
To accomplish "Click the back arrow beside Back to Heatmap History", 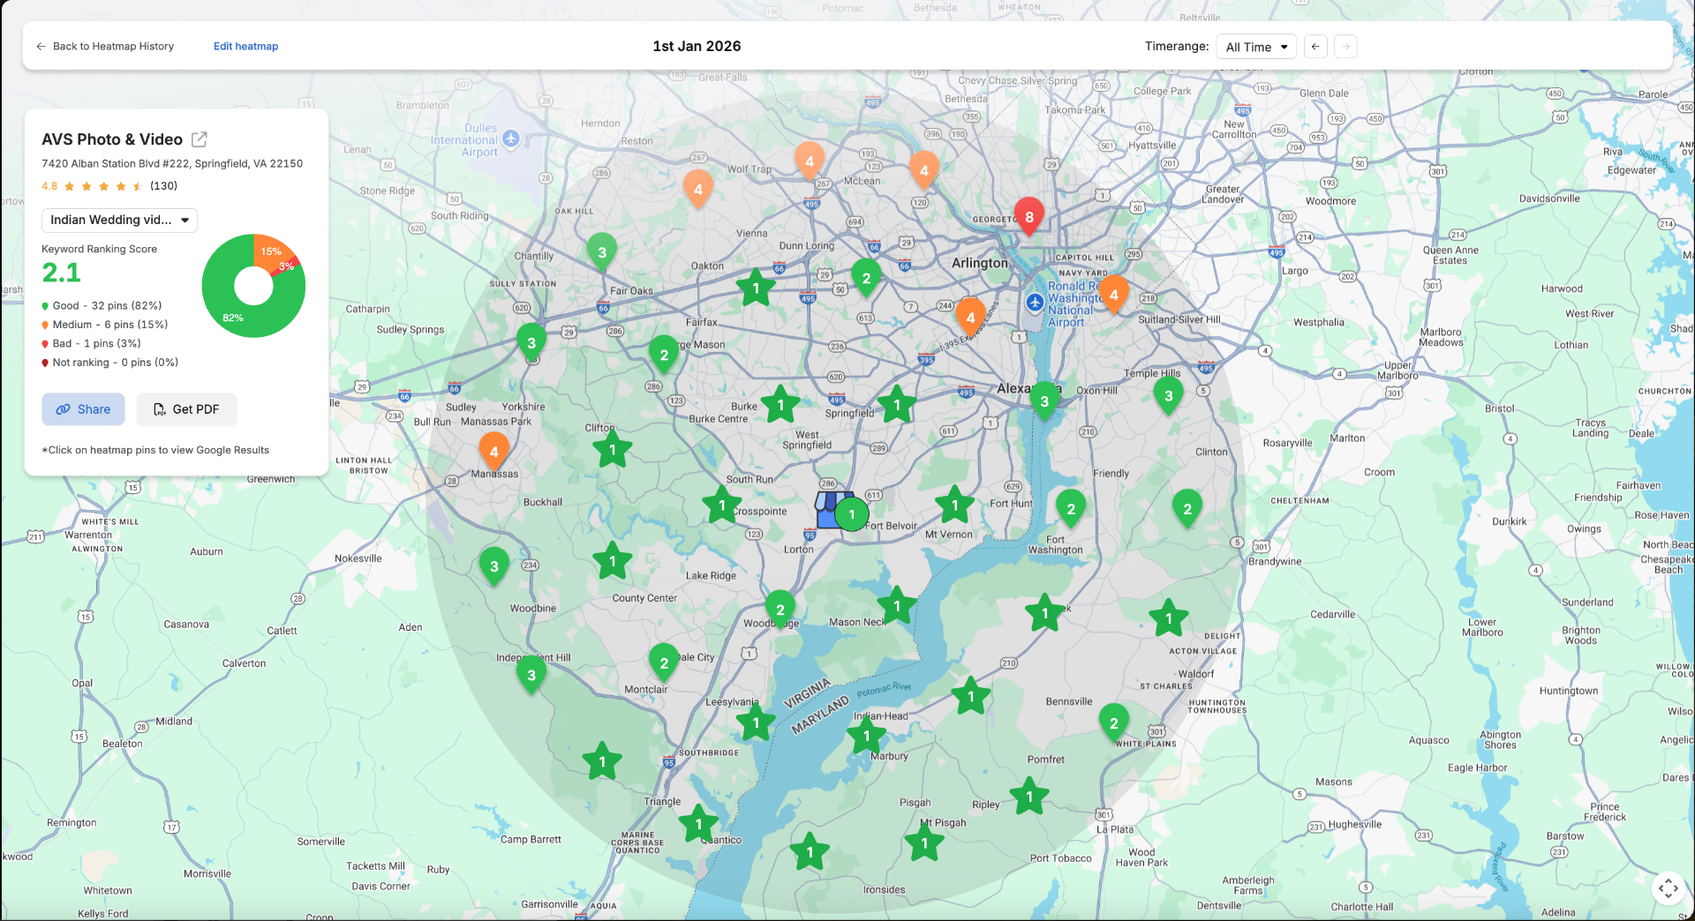I will [41, 46].
